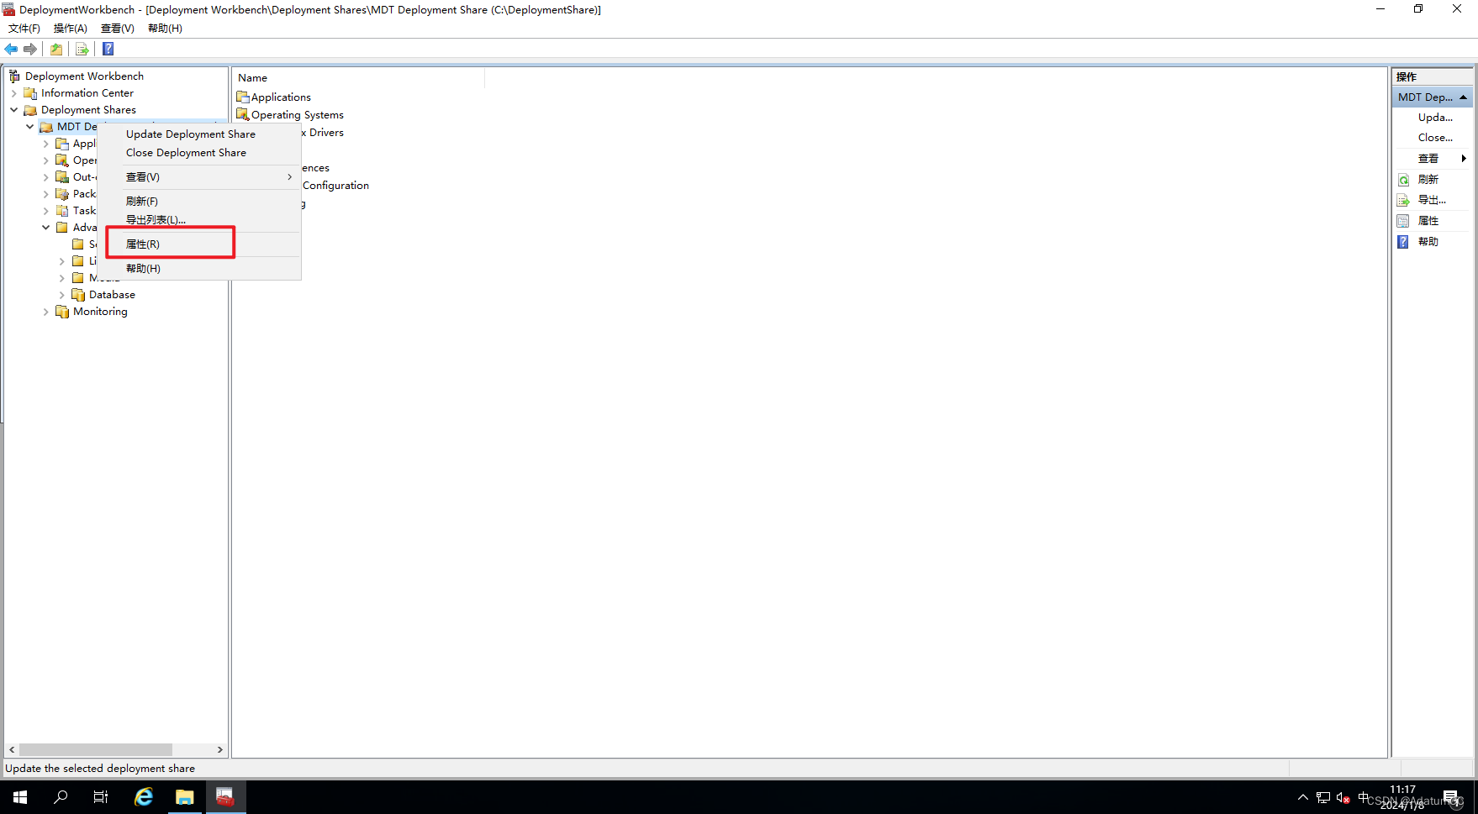Viewport: 1478px width, 814px height.
Task: Click the refresh icon in Actions pane
Action: (1403, 180)
